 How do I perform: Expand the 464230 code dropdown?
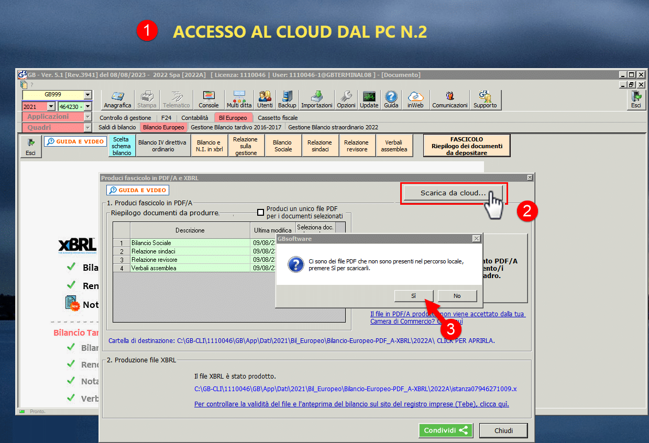pyautogui.click(x=87, y=106)
